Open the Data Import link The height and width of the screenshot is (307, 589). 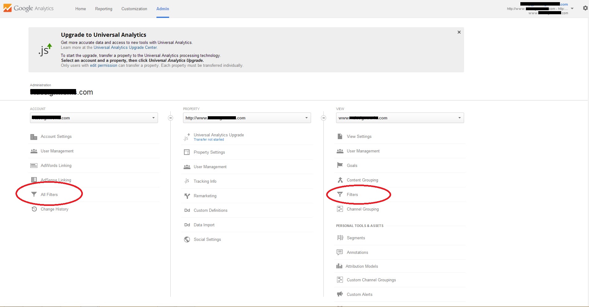[204, 225]
